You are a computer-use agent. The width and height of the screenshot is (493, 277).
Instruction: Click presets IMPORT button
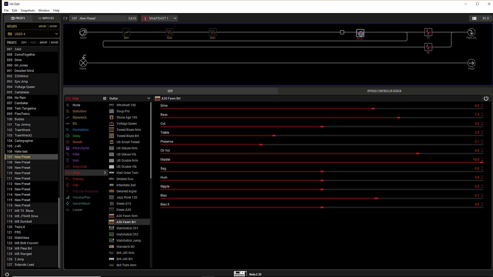[x=44, y=43]
